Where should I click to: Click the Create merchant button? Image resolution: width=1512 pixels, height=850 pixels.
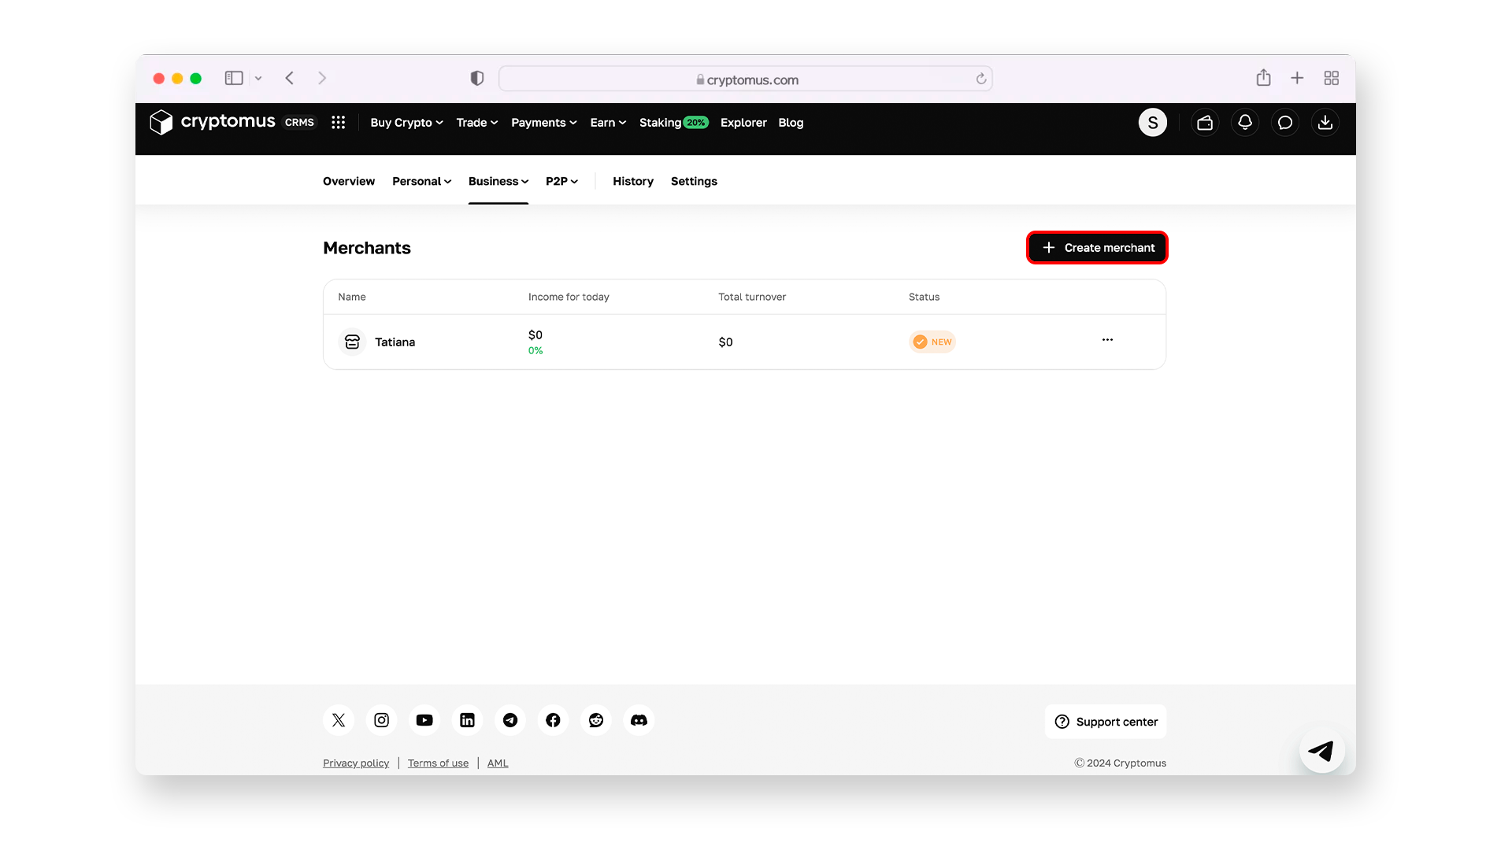point(1098,247)
